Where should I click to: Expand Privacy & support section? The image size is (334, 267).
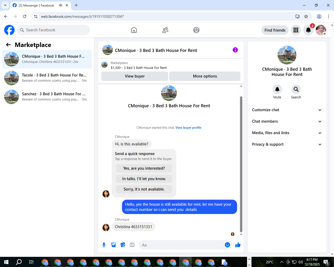(287, 144)
